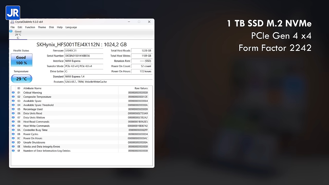
Task: Open the Disk menu
Action: tap(51, 27)
